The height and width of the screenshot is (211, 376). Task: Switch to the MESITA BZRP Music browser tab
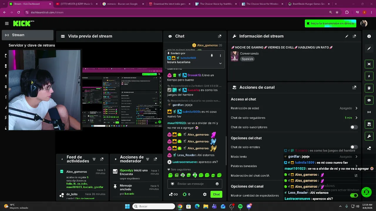coord(76,4)
